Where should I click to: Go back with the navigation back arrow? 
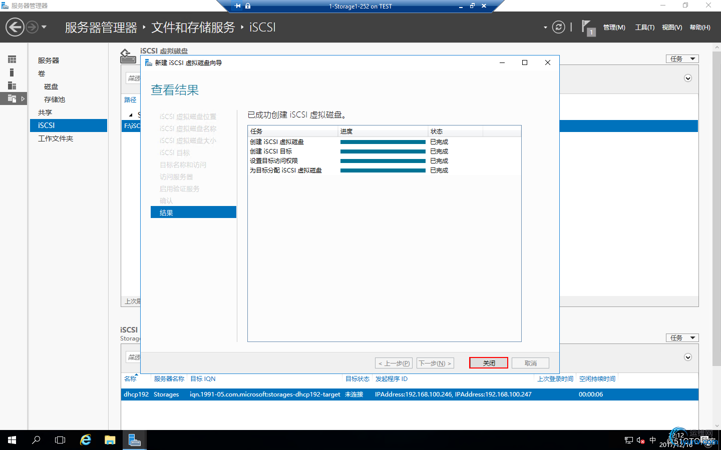pyautogui.click(x=15, y=27)
